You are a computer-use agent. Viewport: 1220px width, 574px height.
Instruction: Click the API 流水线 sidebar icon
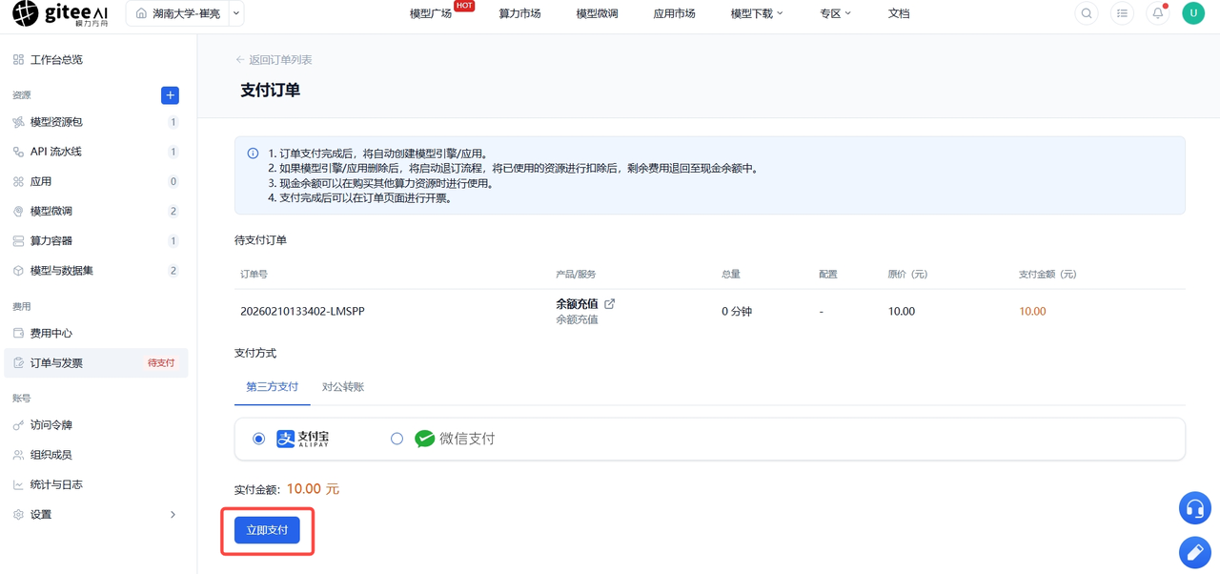point(18,152)
